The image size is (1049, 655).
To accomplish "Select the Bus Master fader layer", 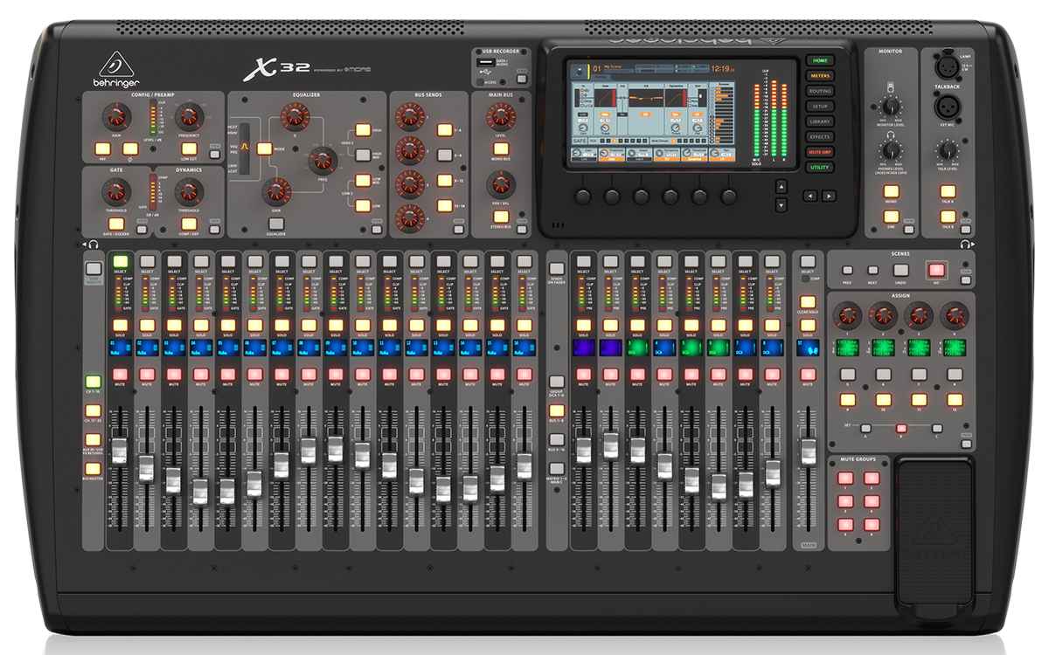I will point(93,467).
